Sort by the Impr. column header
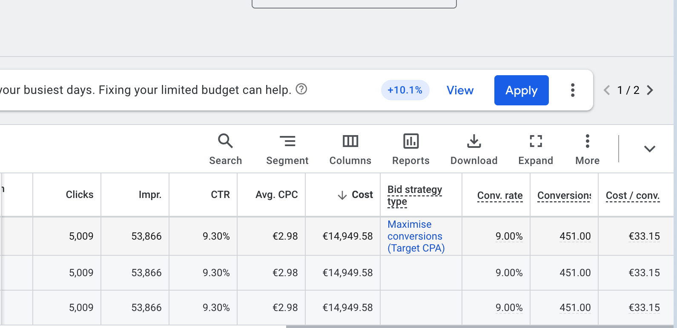This screenshot has width=677, height=328. [x=150, y=195]
